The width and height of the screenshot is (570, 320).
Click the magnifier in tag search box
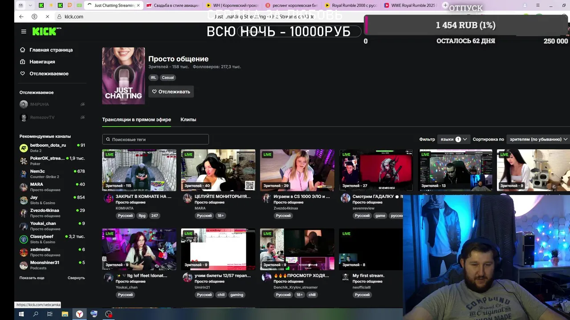[x=107, y=140]
